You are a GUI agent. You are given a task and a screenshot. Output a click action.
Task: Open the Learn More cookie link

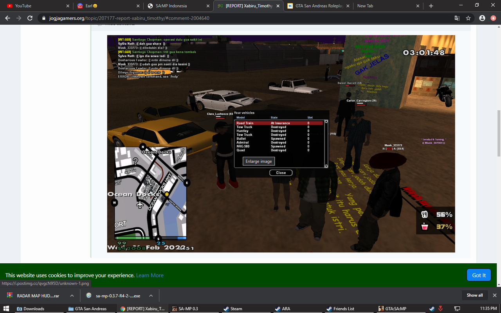(150, 275)
